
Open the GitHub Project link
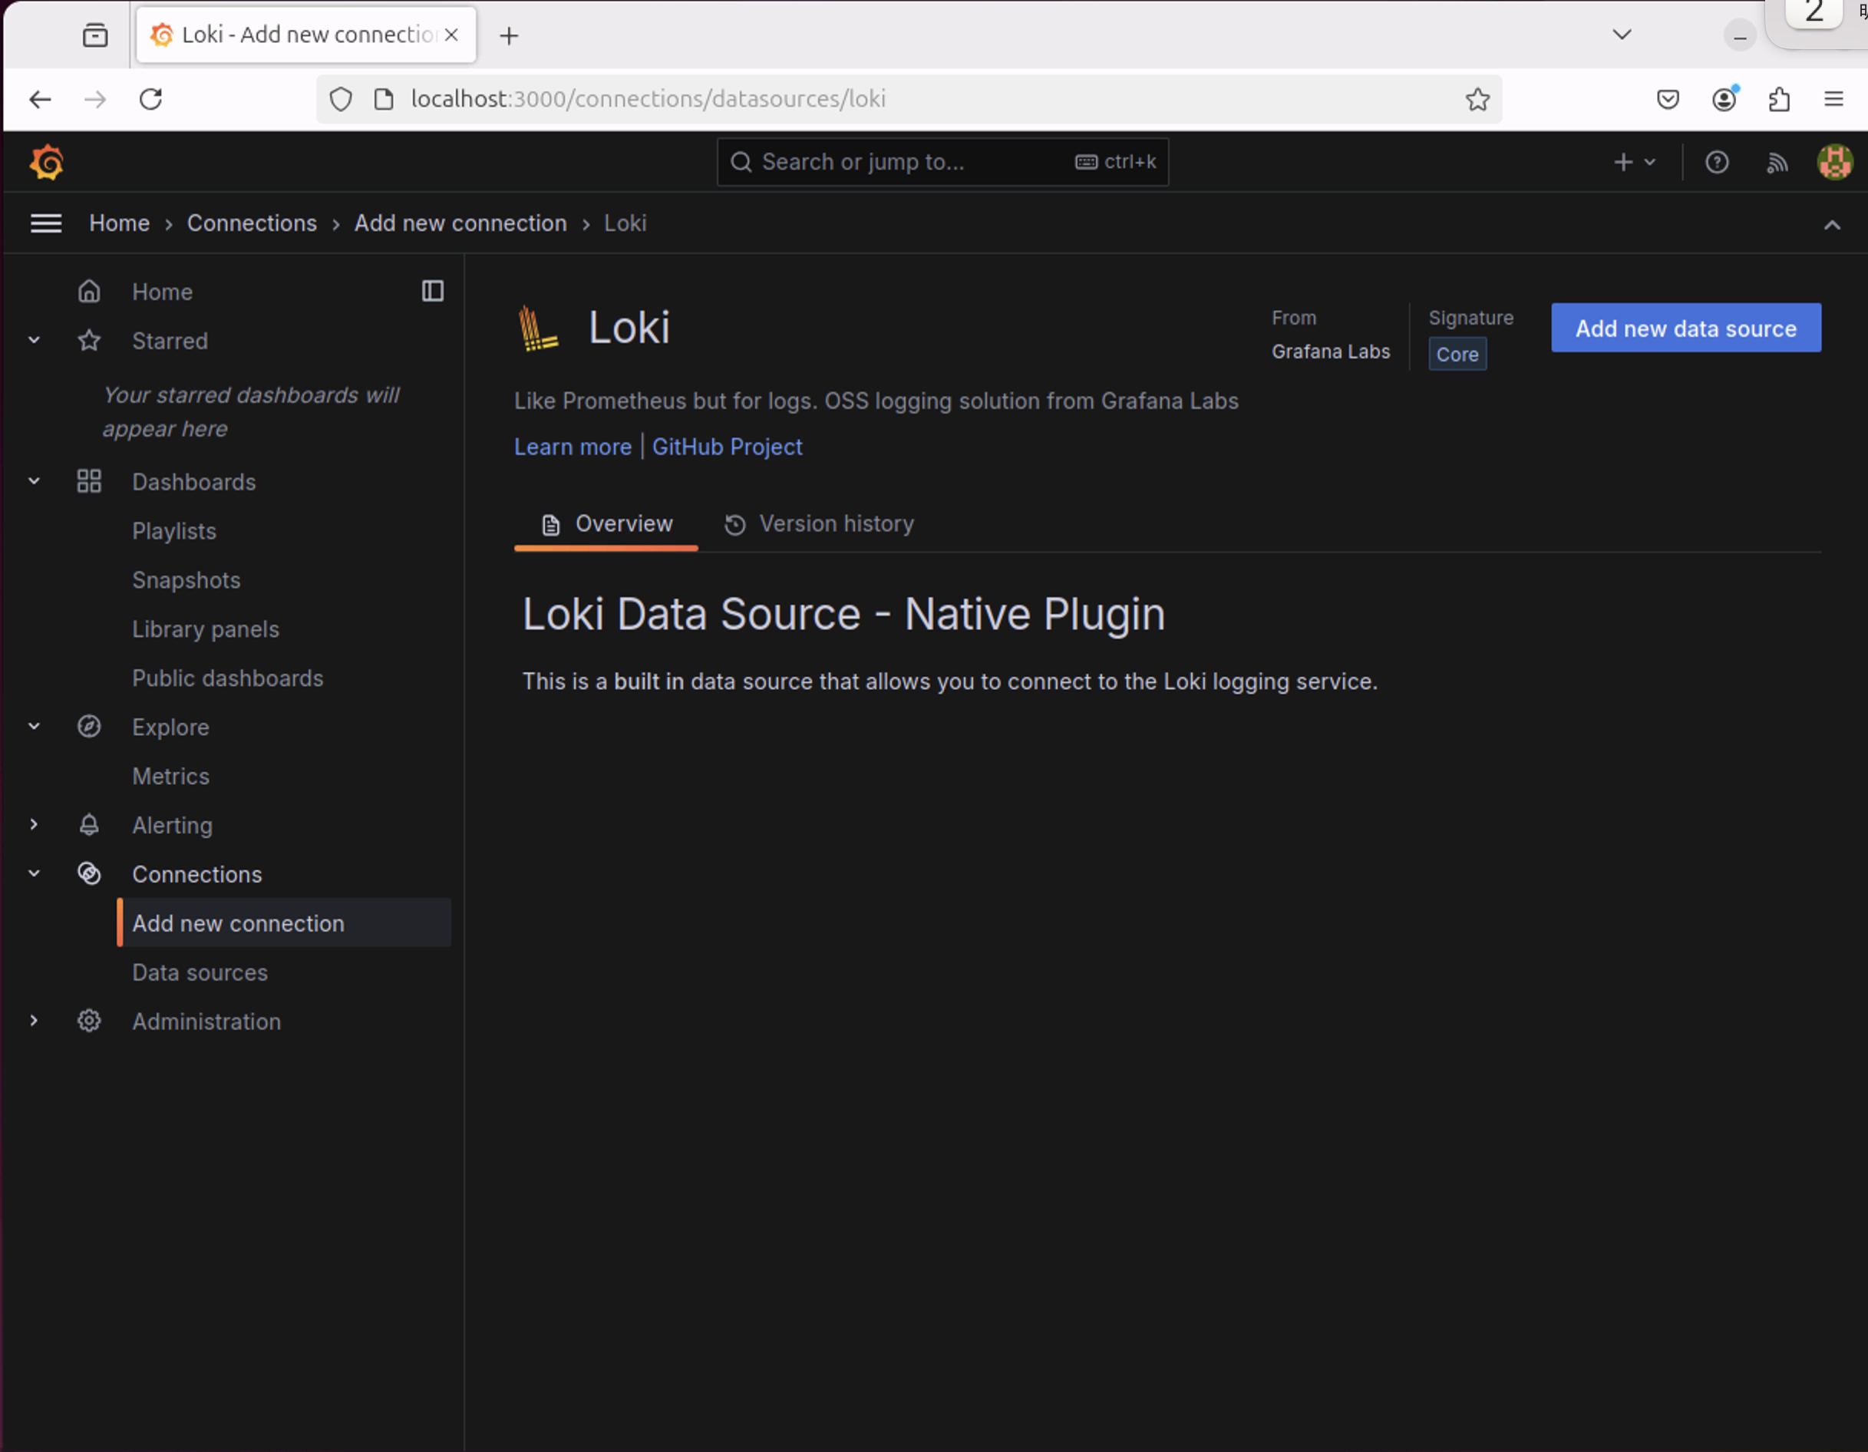[727, 447]
